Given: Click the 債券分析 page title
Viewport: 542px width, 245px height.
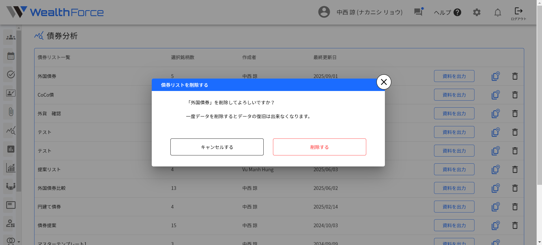Looking at the screenshot, I should coord(62,36).
